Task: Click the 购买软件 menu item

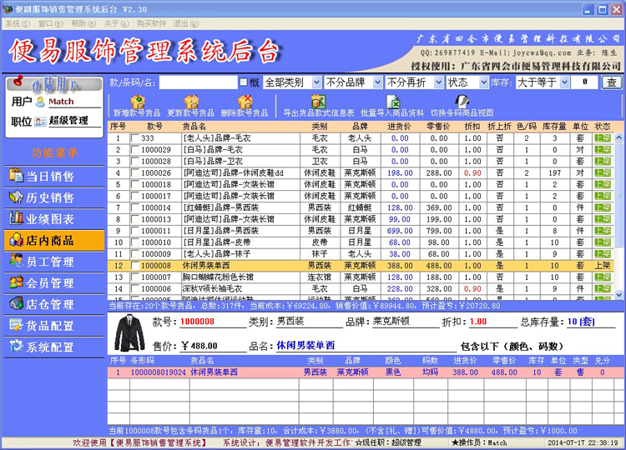Action: pos(151,24)
